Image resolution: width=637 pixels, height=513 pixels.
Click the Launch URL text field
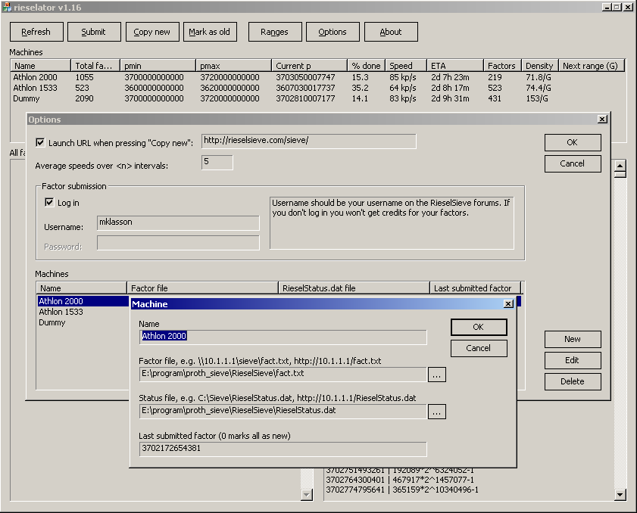309,141
